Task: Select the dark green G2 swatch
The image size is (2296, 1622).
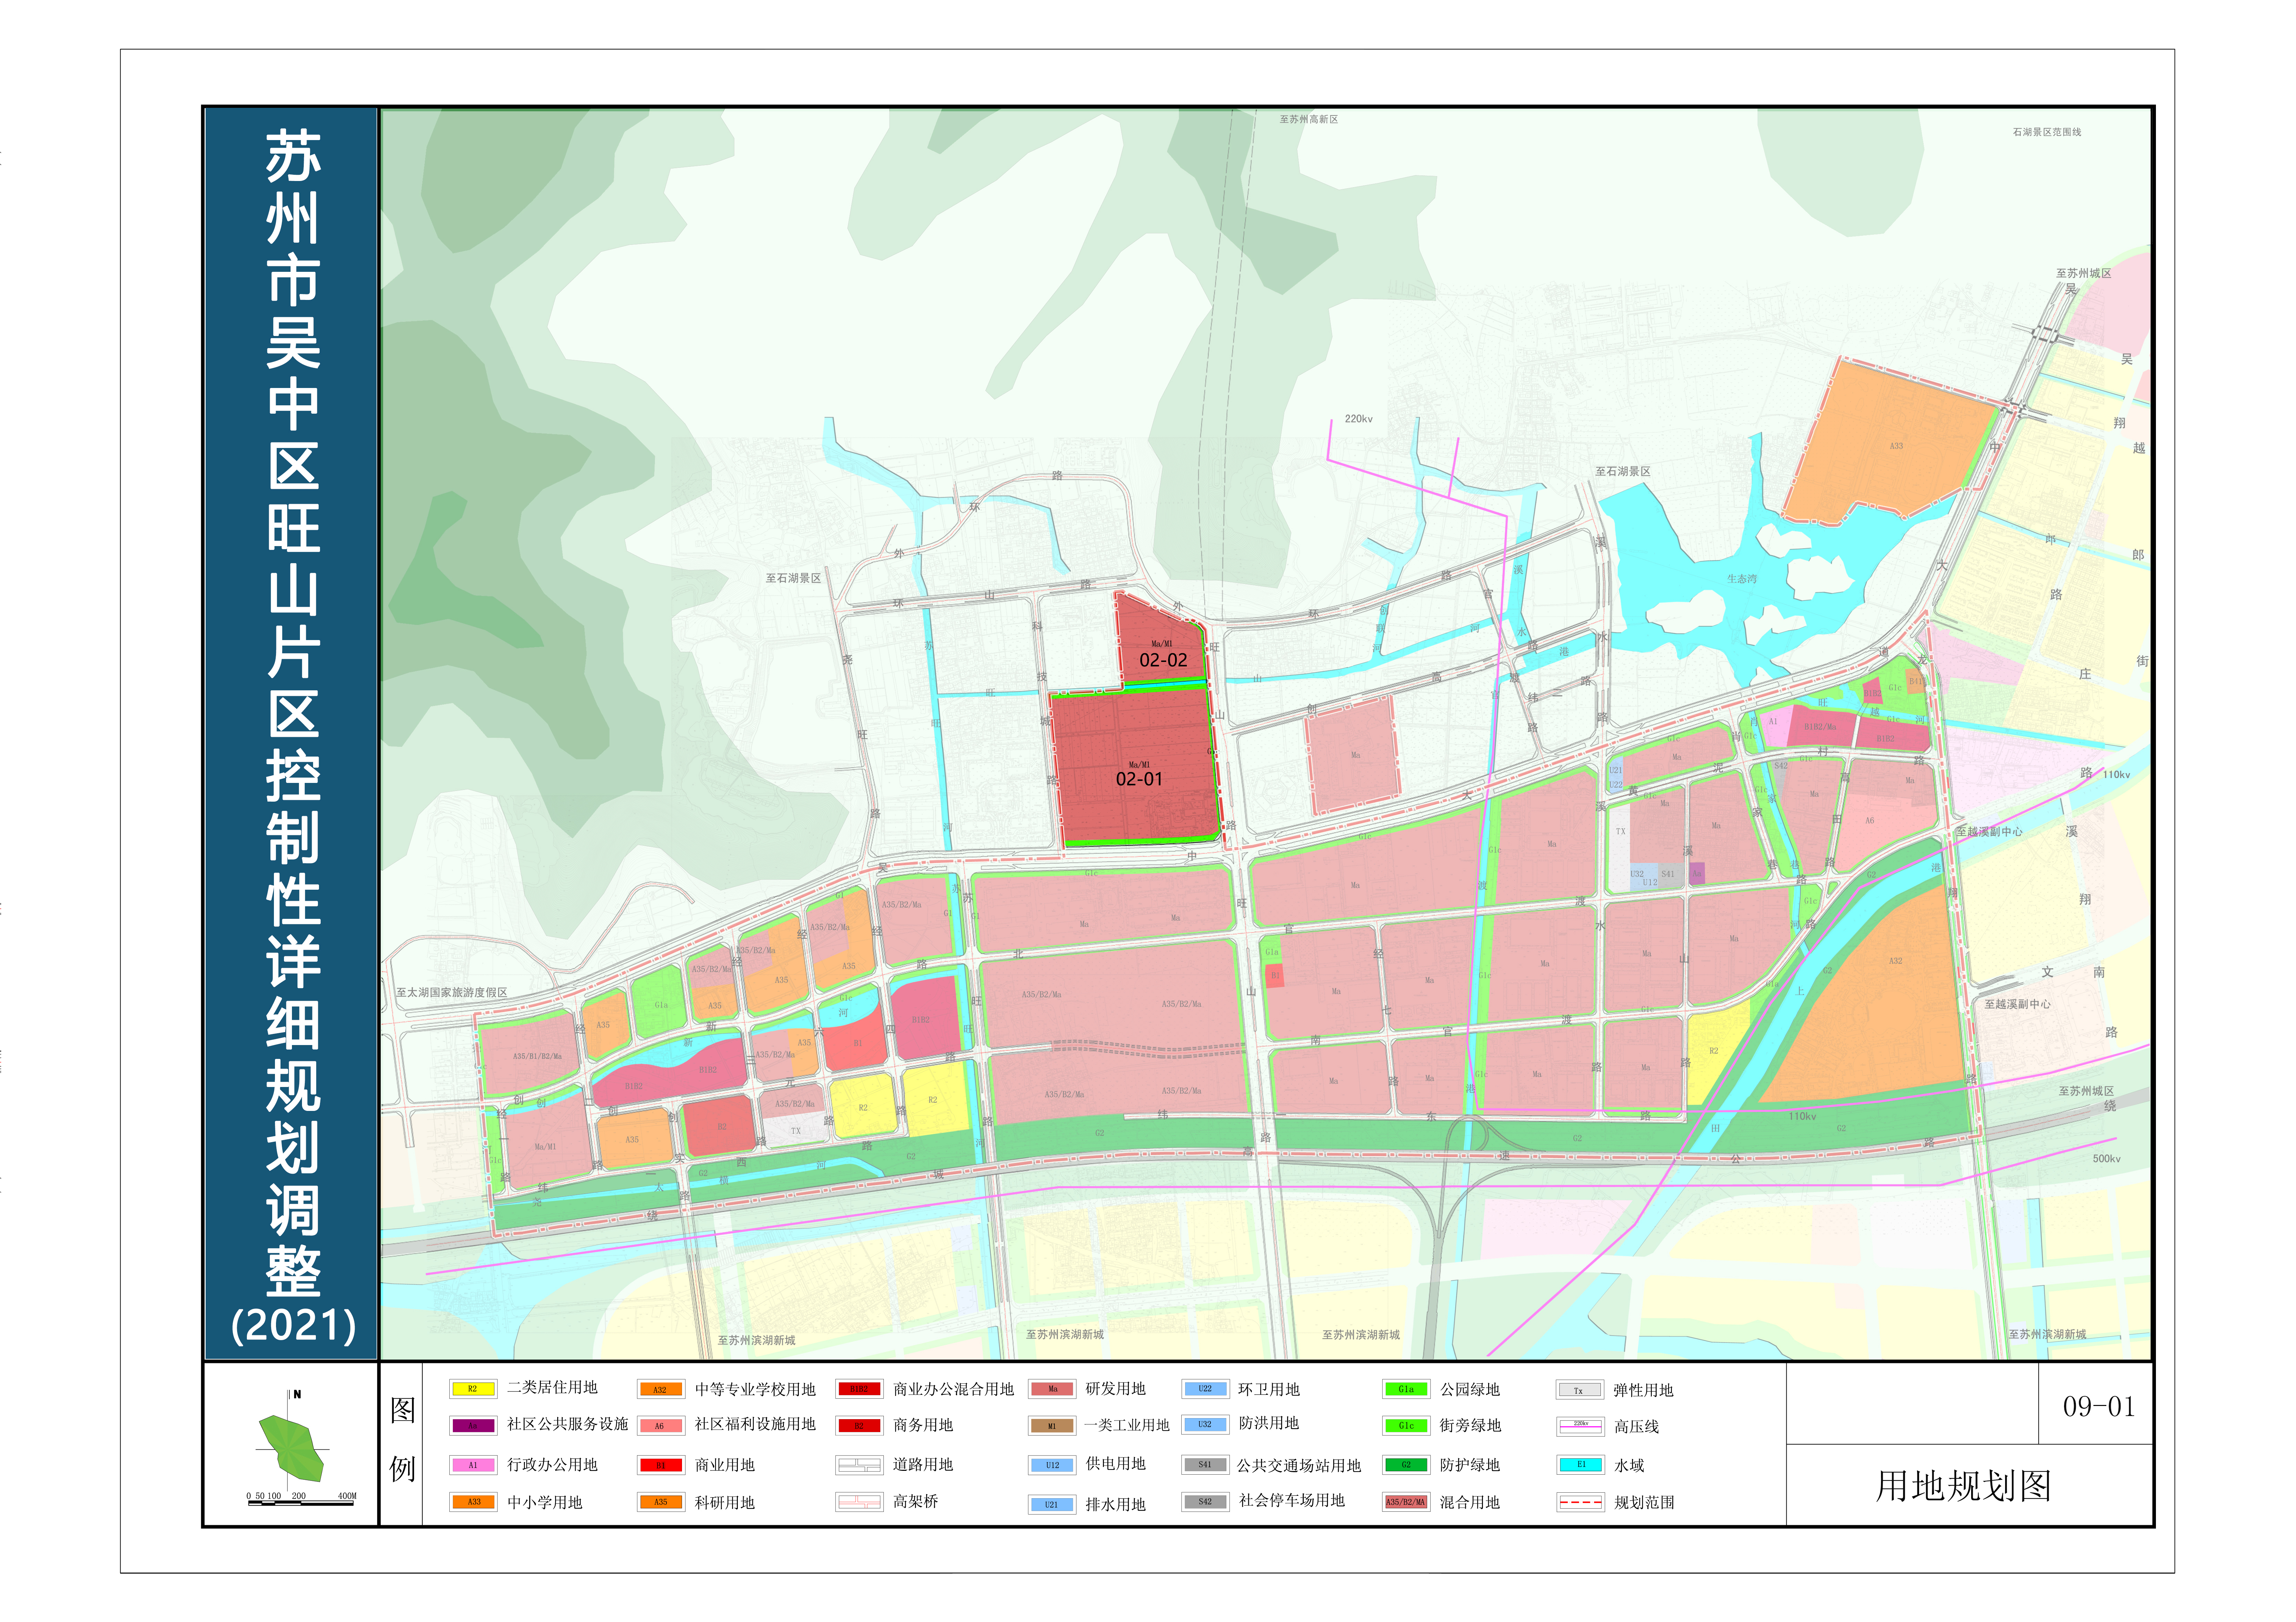Action: 1406,1465
